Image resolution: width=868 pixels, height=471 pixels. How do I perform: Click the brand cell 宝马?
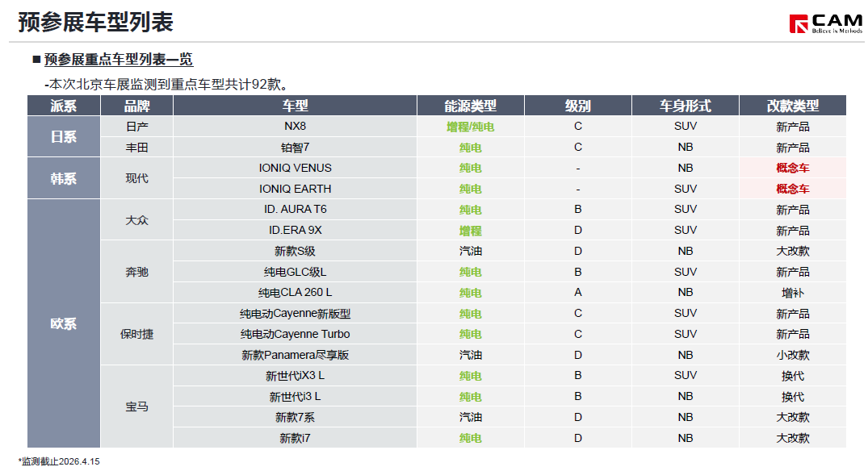[136, 406]
